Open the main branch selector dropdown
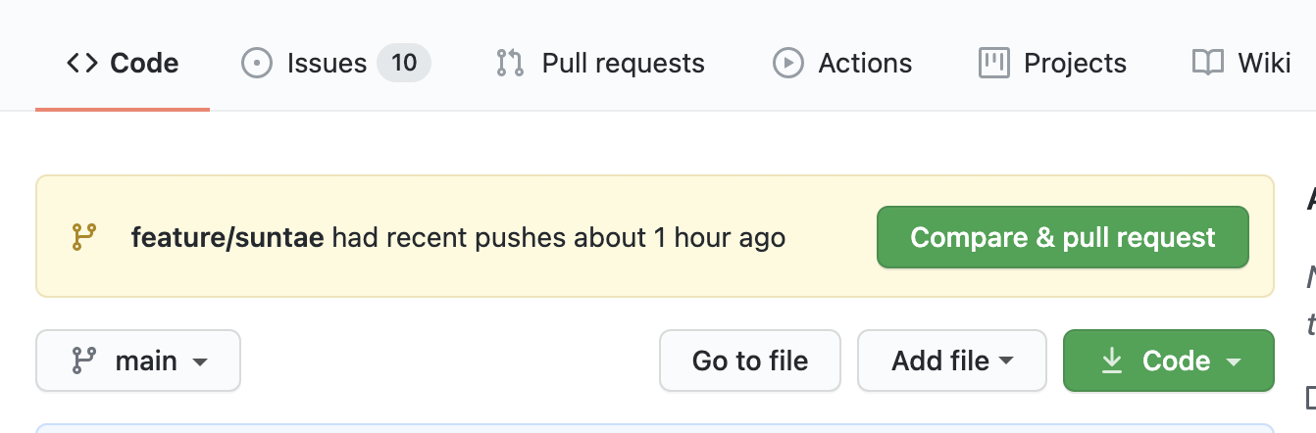Viewport: 1316px width, 433px height. click(138, 361)
